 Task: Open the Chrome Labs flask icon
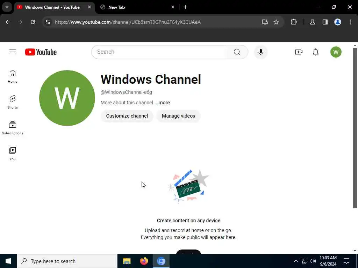point(313,22)
